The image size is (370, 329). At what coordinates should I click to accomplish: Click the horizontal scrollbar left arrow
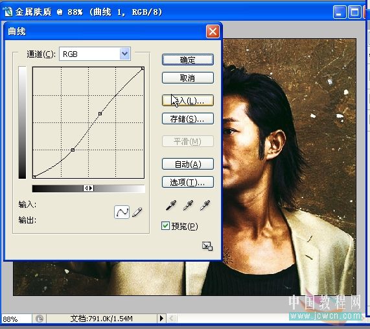172,319
